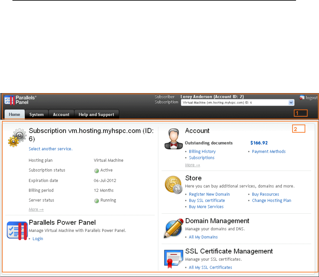Open All My SSL Certificates
Image resolution: width=319 pixels, height=277 pixels.
210,267
